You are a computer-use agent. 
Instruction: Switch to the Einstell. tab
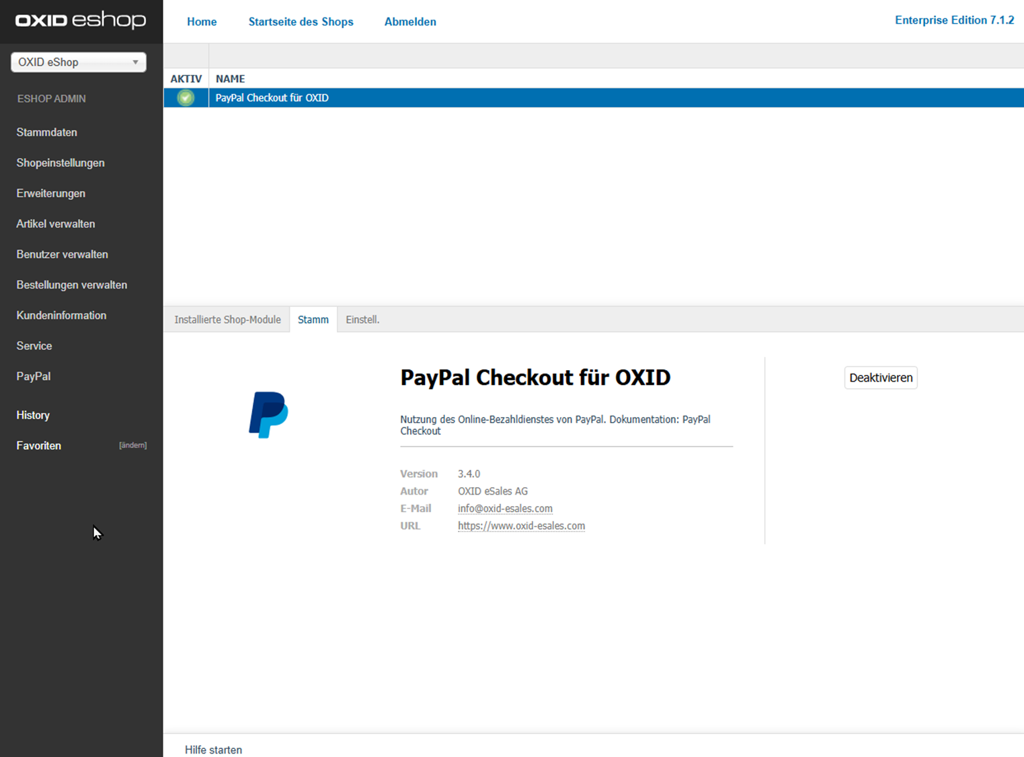(362, 320)
